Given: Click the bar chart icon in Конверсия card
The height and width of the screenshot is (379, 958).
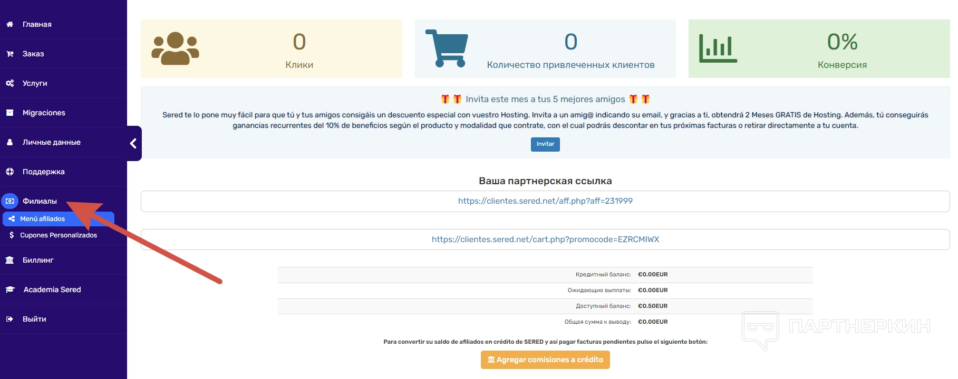Looking at the screenshot, I should point(718,48).
